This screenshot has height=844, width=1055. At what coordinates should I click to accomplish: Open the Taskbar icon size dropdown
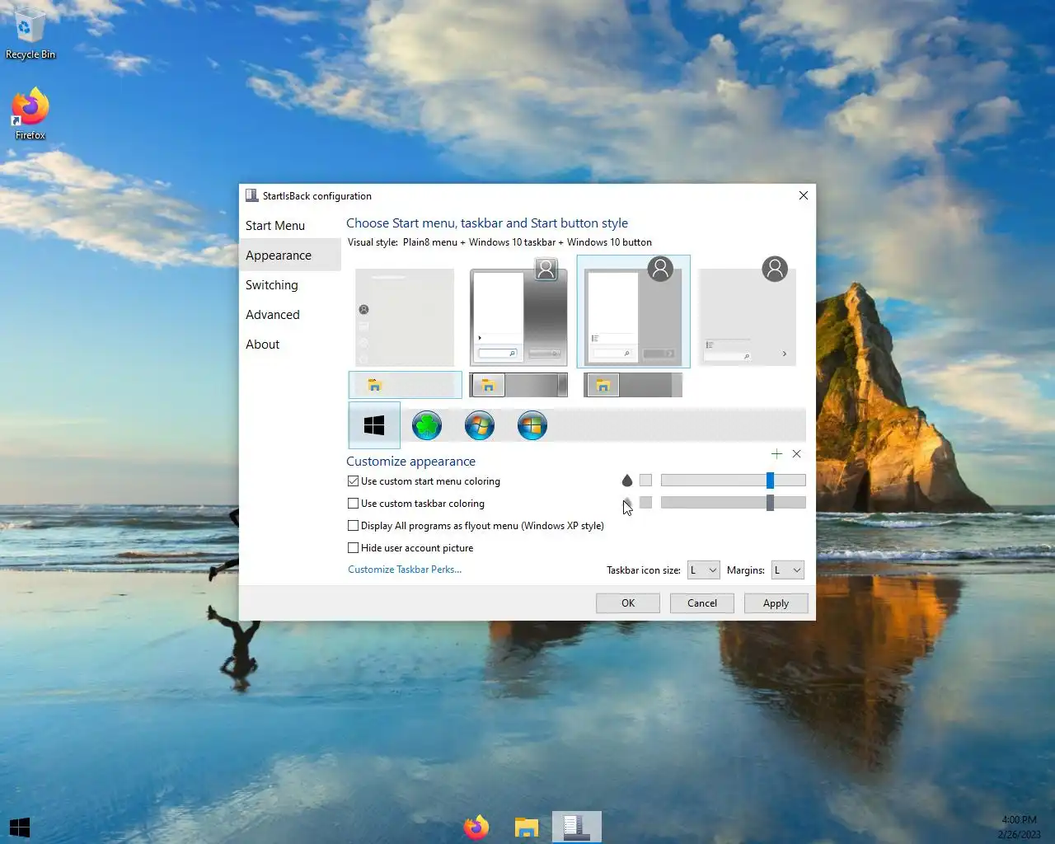click(704, 570)
